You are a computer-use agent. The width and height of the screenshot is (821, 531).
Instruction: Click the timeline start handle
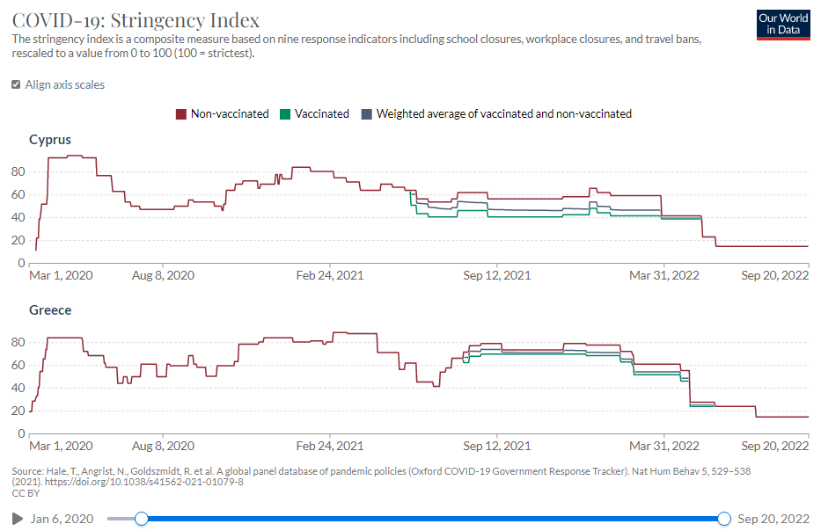tap(142, 519)
